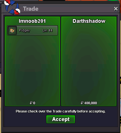
Task: Click the trade warning message text
Action: point(61,111)
